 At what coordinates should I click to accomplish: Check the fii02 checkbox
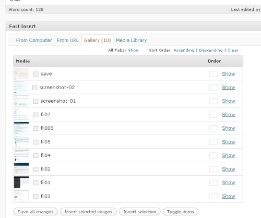pos(36,169)
